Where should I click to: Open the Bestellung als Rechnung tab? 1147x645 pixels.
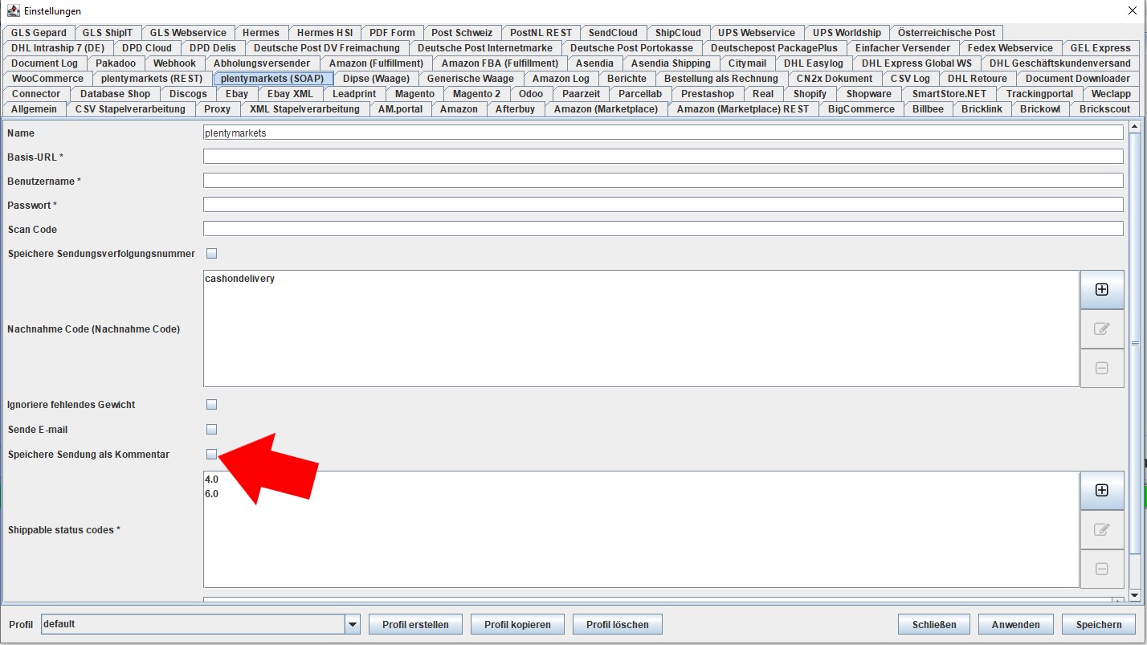tap(721, 79)
